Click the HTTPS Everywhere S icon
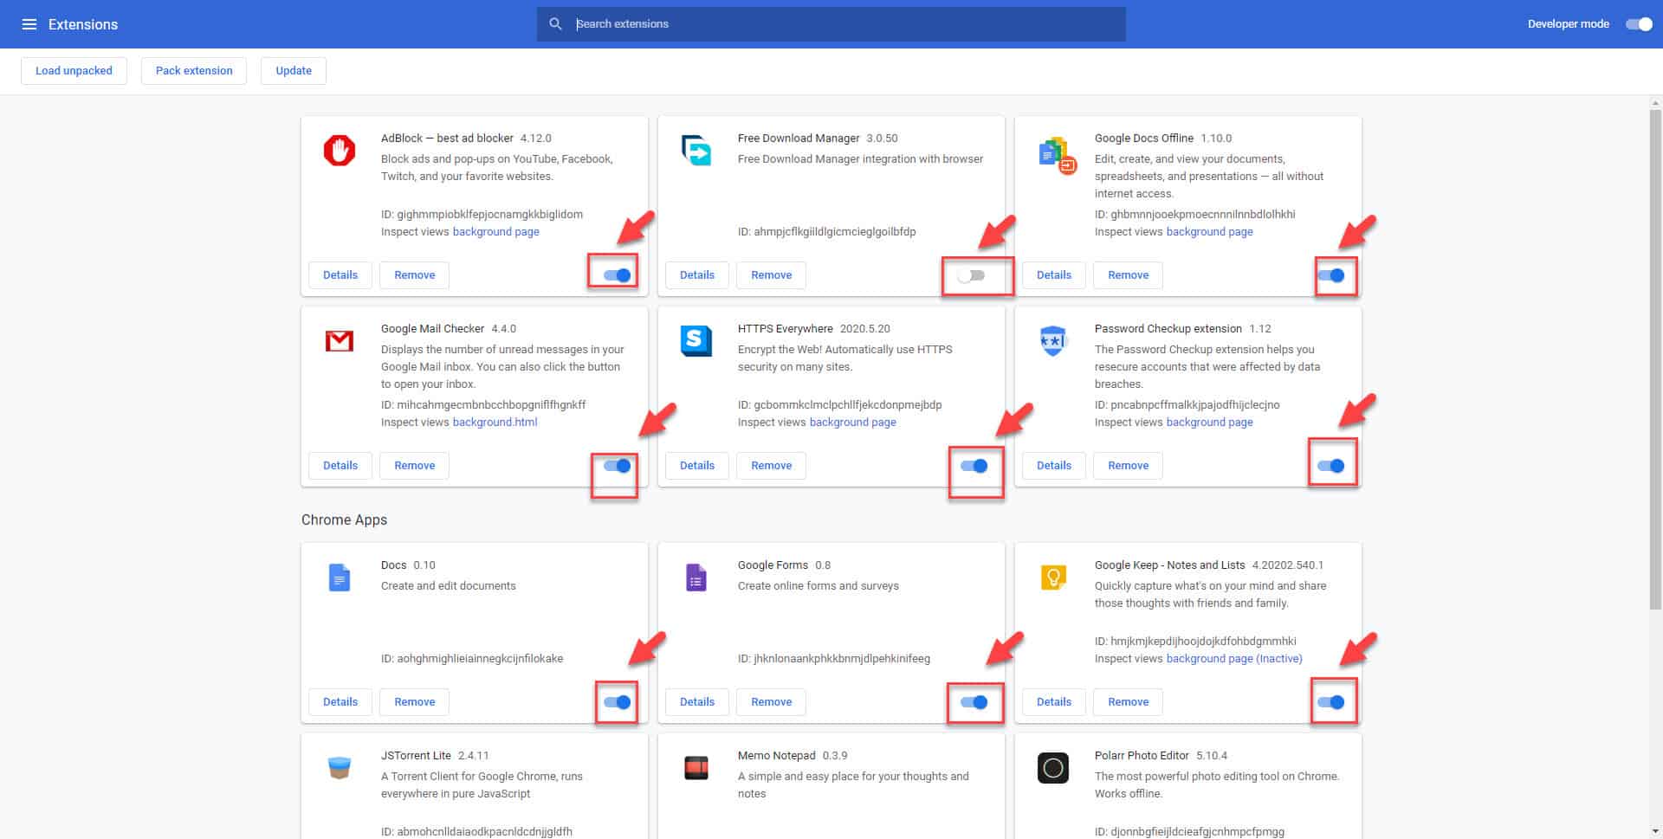This screenshot has height=839, width=1663. tap(696, 341)
